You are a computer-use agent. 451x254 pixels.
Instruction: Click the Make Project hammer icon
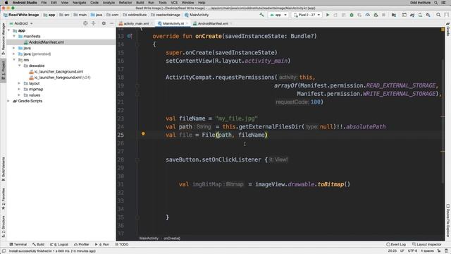(x=261, y=15)
